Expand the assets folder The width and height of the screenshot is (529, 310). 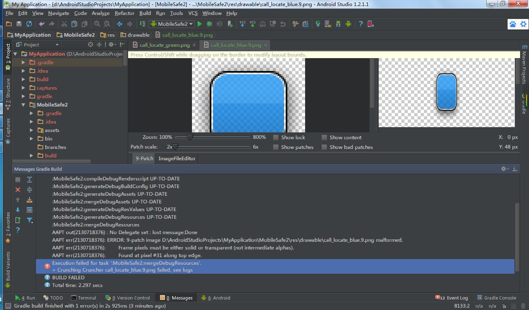(32, 130)
